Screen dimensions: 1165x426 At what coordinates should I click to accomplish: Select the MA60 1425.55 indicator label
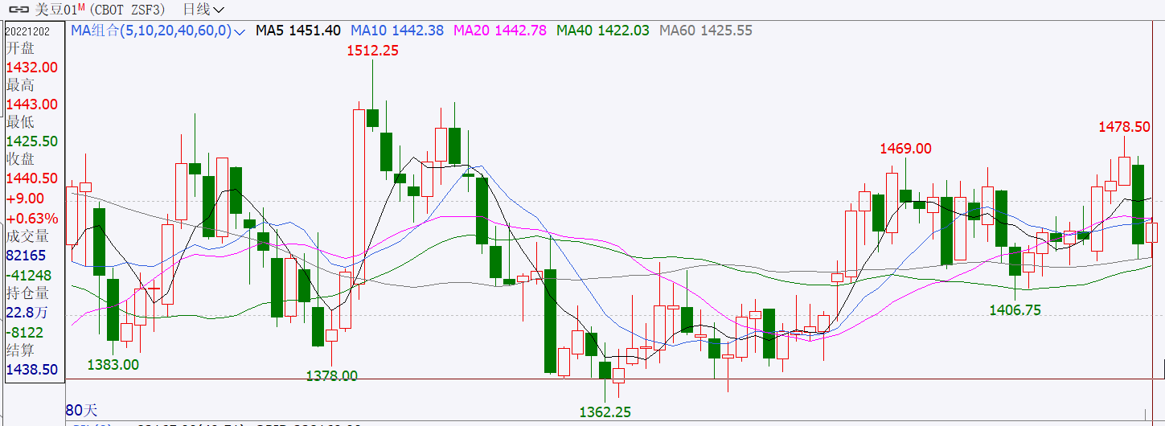click(x=706, y=31)
